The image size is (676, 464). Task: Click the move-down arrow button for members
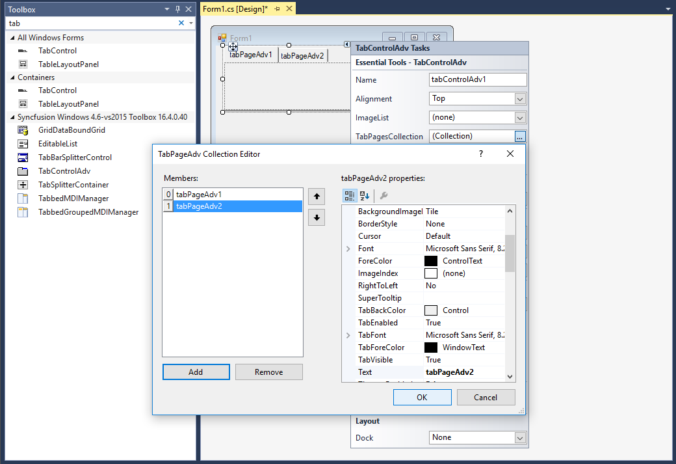317,217
